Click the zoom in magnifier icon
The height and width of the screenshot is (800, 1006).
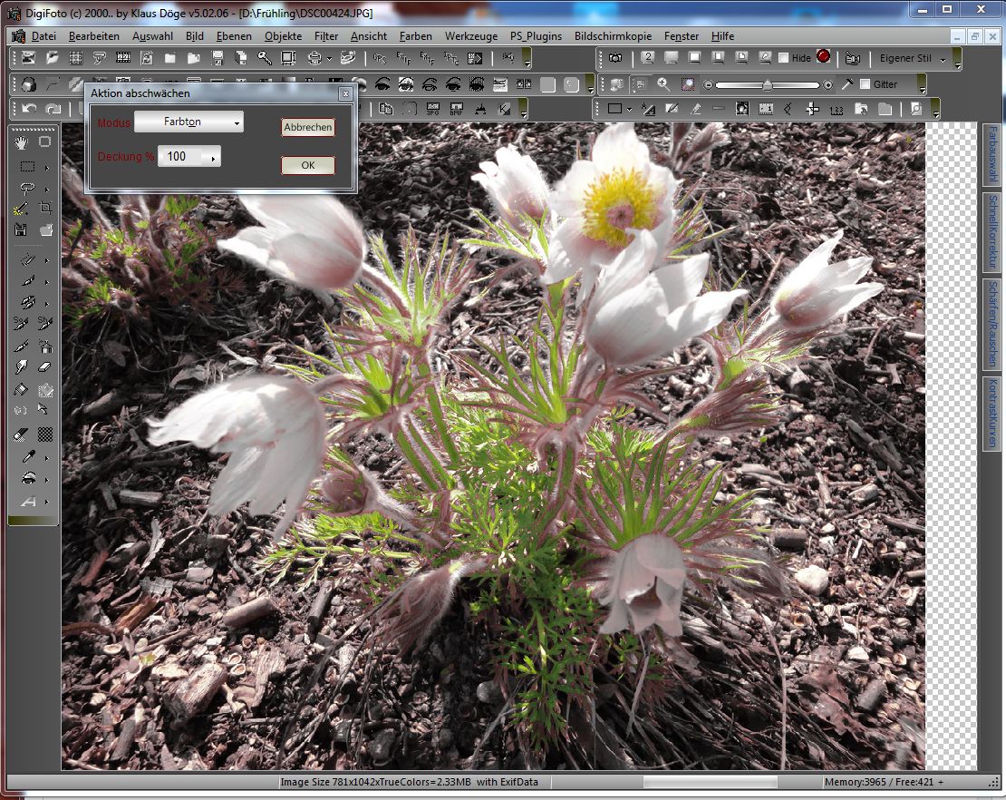[663, 84]
